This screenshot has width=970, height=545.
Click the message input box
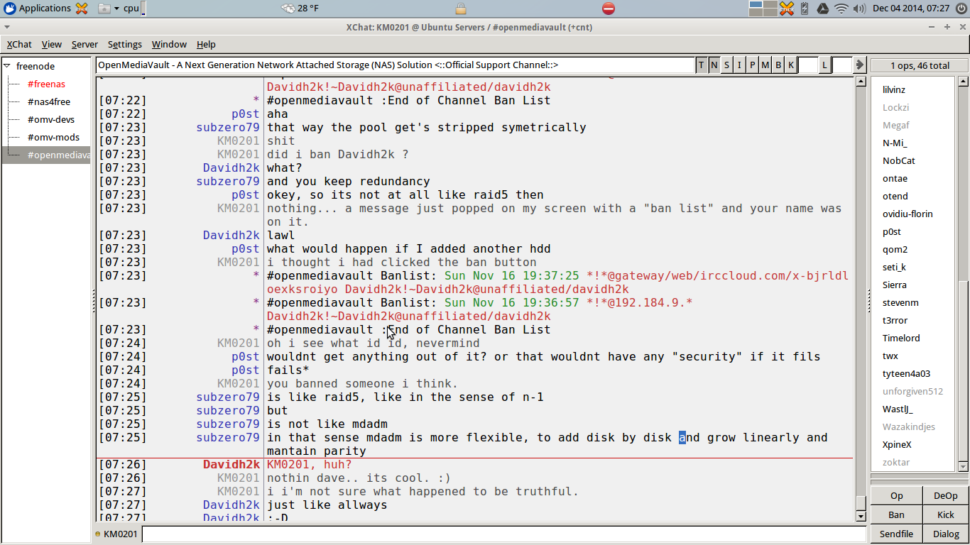click(x=505, y=534)
